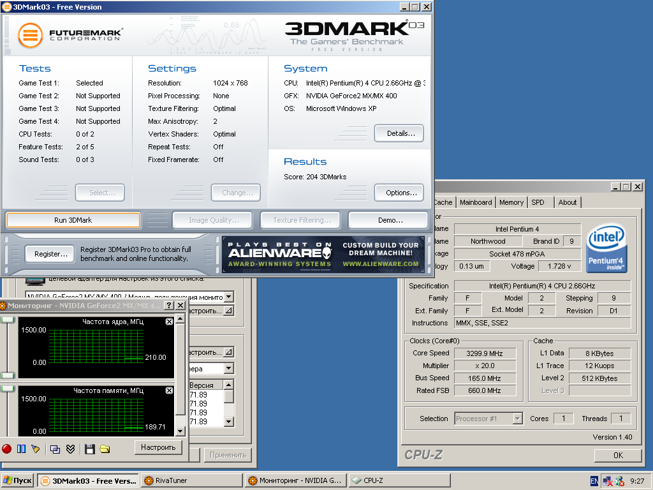Click the Instructions field MMX, SSE, SSE2
Screen dimensions: 653x490
(x=542, y=323)
